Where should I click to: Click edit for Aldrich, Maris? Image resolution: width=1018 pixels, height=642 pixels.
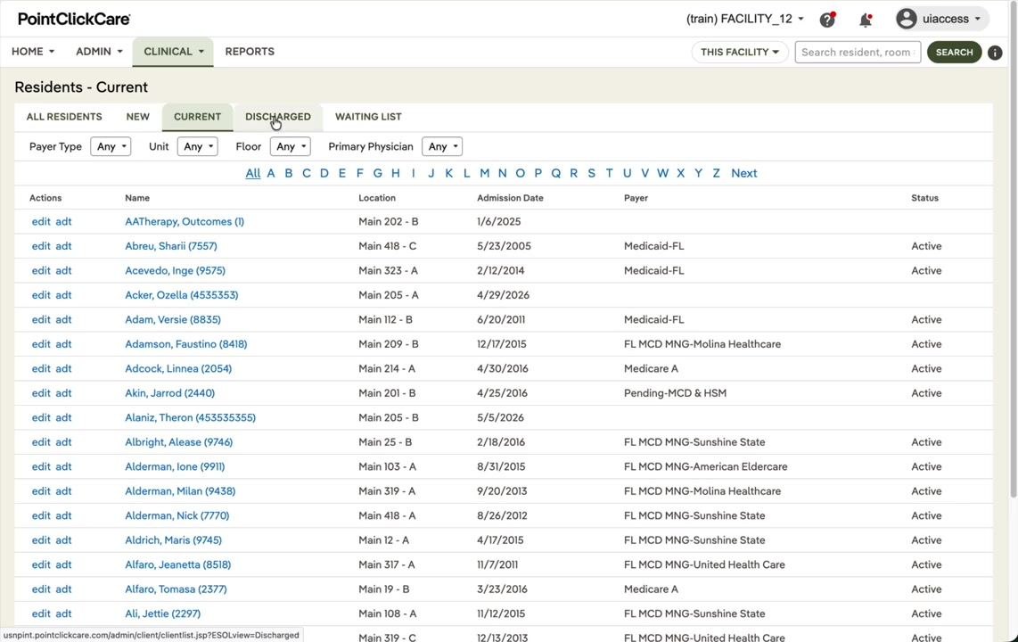tap(41, 540)
